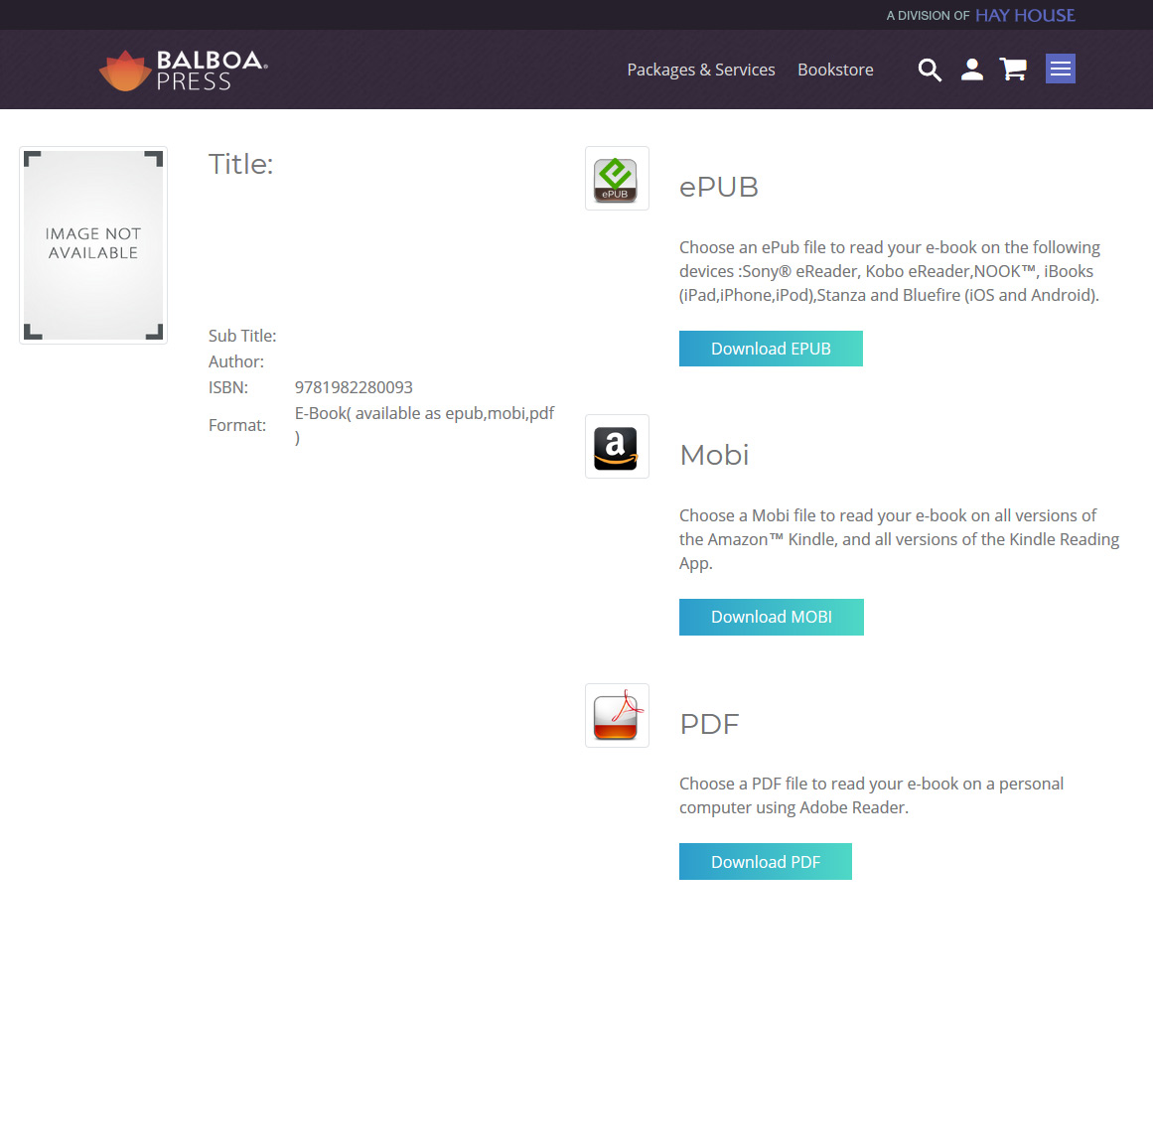The image size is (1153, 1144).
Task: Open the user account icon
Action: pyautogui.click(x=972, y=70)
